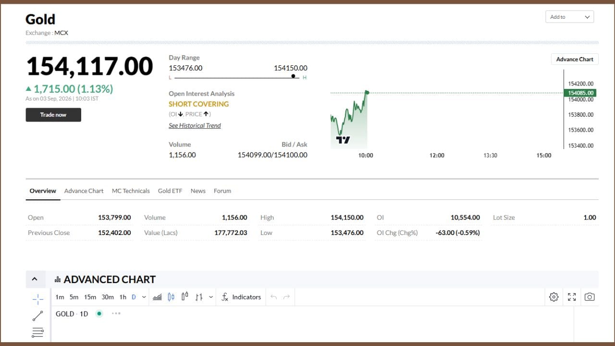Click the Value (Lacs) figure 177,772.03
615x346 pixels.
coord(231,233)
